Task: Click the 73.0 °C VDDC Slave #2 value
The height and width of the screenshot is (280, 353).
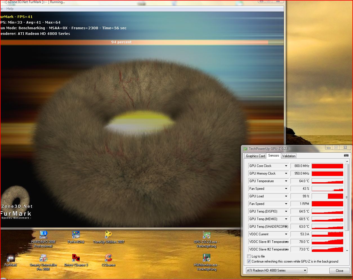Action: [300, 249]
